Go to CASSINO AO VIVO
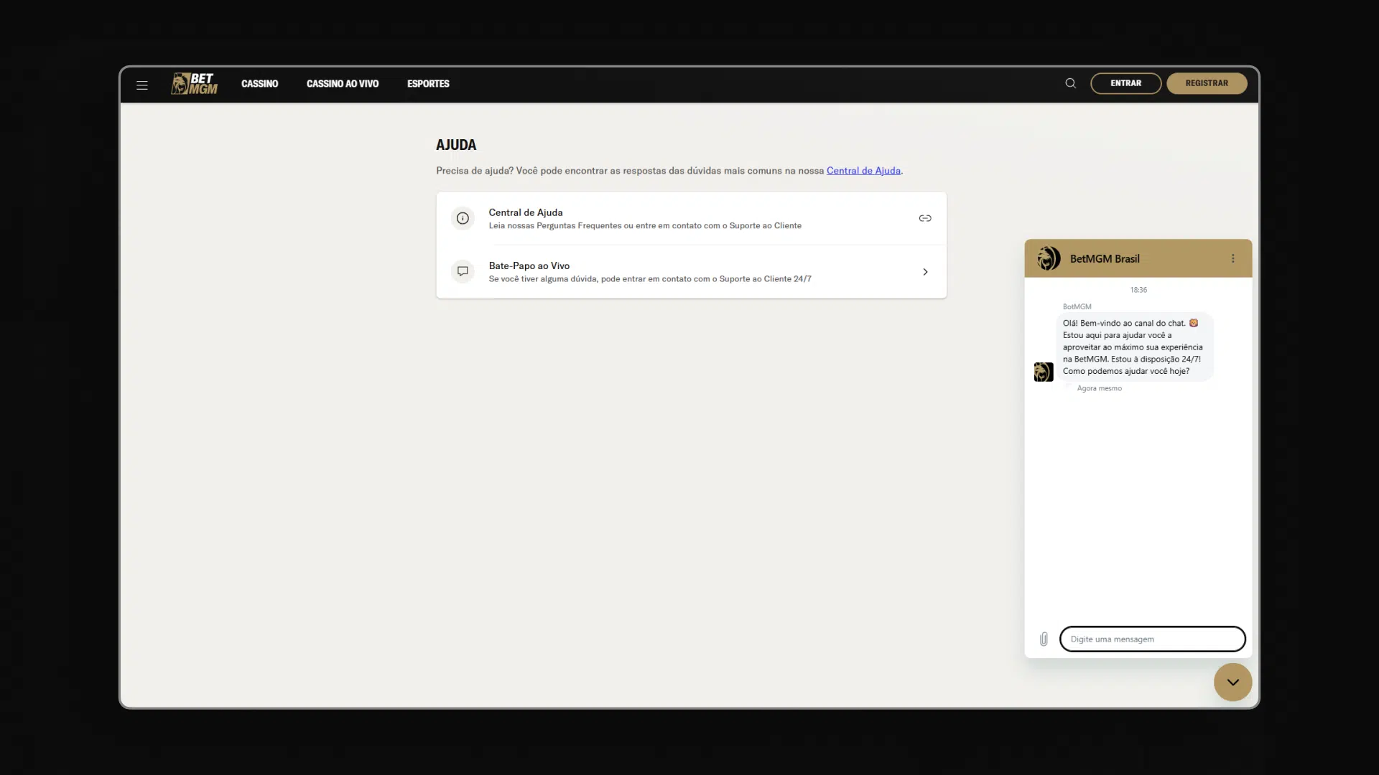Image resolution: width=1379 pixels, height=775 pixels. coord(343,83)
